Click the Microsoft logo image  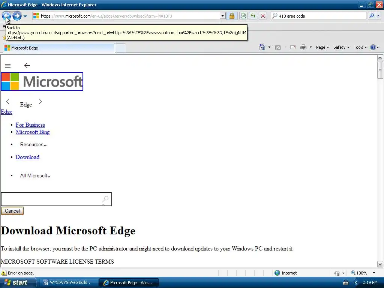click(42, 81)
